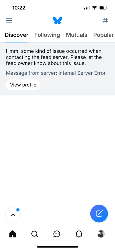Tap the Bluesky butterfly logo
115x250 pixels.
coord(57,20)
